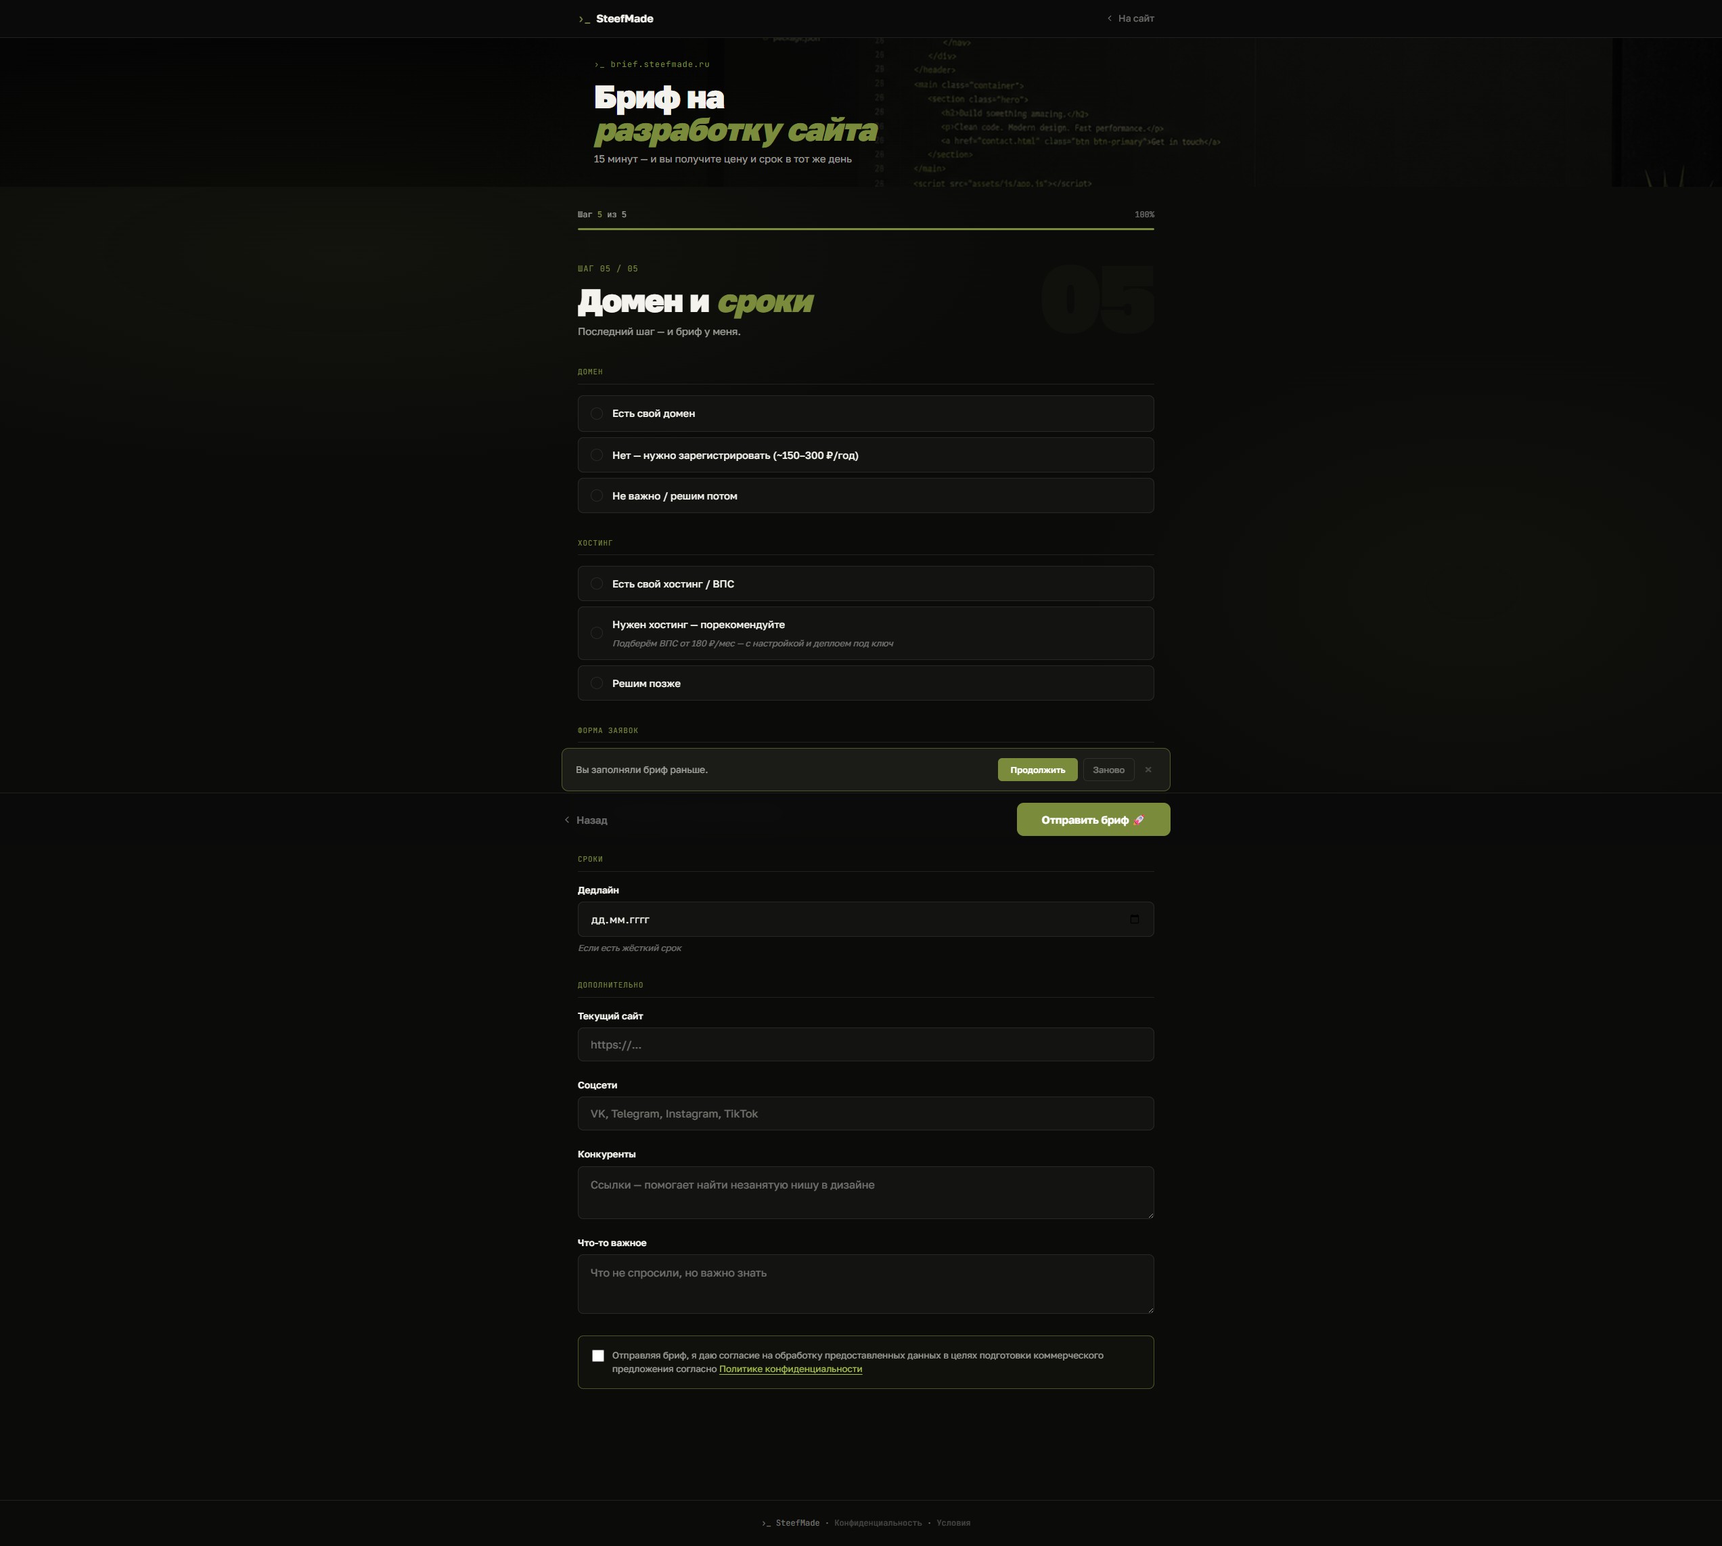Click the 'Шаг 5 из 5' label
This screenshot has height=1546, width=1722.
[602, 215]
